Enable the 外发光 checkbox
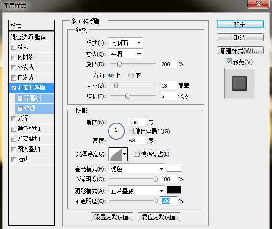 [14, 67]
